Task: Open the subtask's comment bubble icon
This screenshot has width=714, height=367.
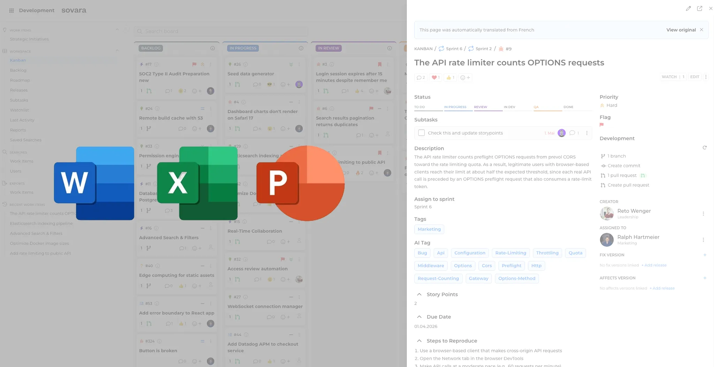Action: [572, 133]
